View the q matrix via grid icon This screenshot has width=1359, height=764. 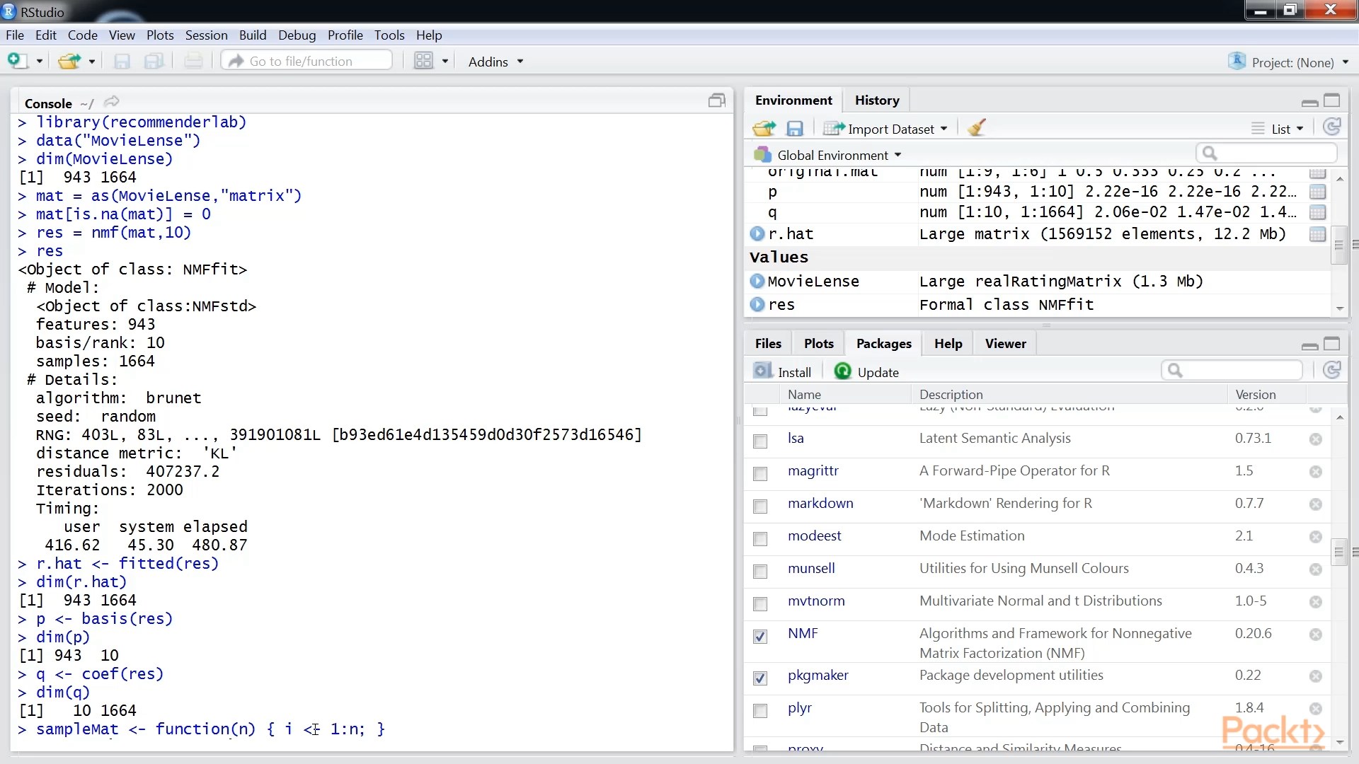pos(1317,212)
